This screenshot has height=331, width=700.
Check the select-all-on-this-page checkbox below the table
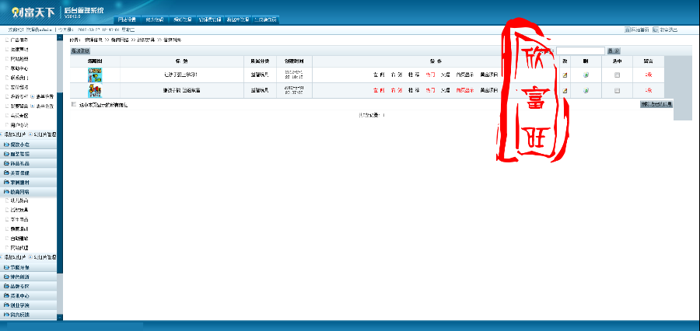pos(74,104)
